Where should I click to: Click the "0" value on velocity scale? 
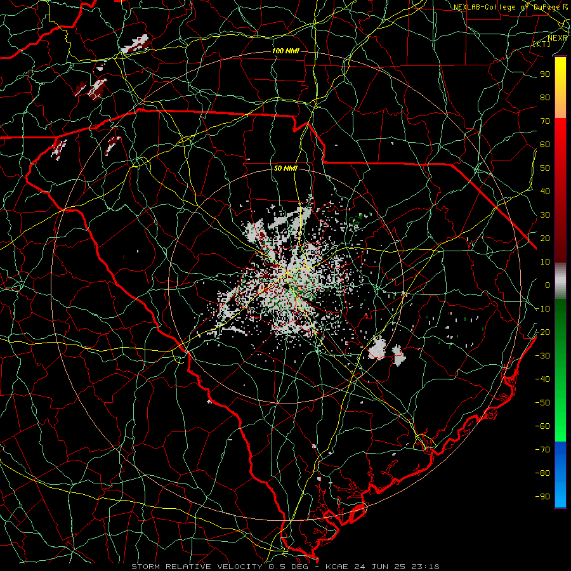[548, 285]
